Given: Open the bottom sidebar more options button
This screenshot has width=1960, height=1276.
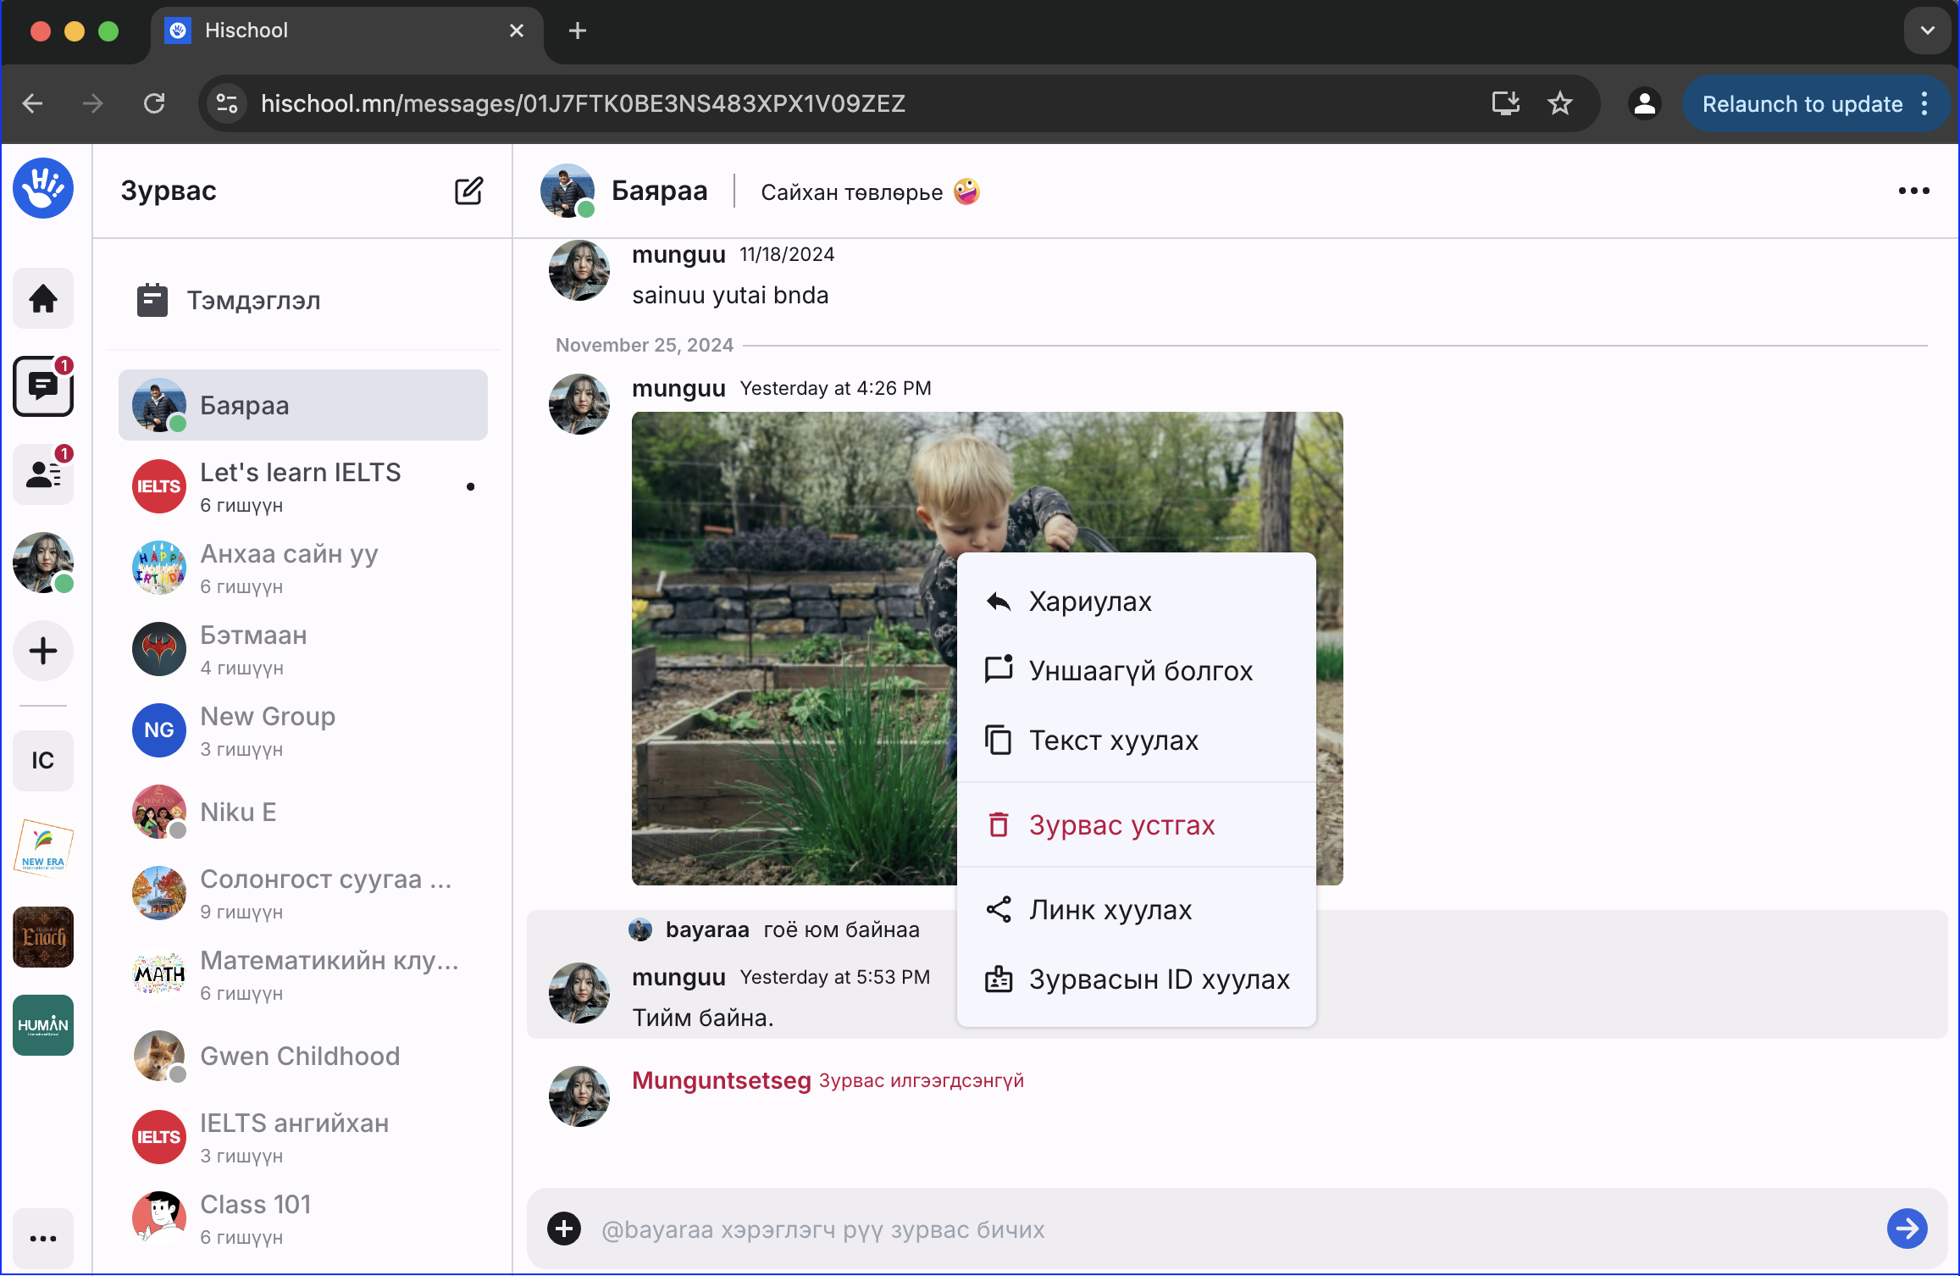Looking at the screenshot, I should (43, 1239).
